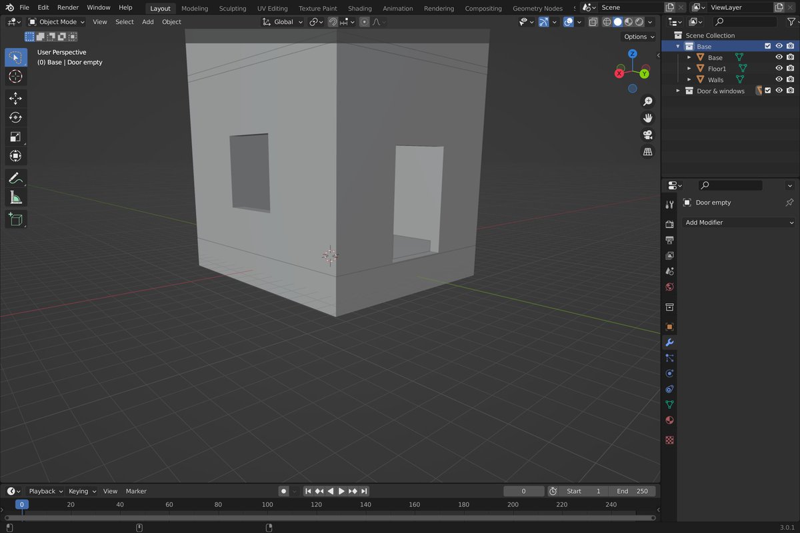The width and height of the screenshot is (800, 533).
Task: Toggle proportional editing in the header
Action: pos(364,22)
